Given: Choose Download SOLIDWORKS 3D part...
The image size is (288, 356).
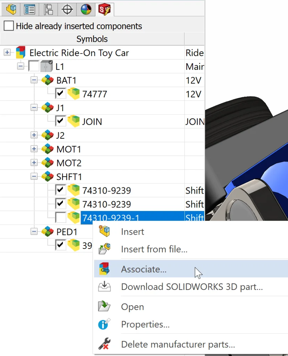Looking at the screenshot, I should tap(192, 286).
